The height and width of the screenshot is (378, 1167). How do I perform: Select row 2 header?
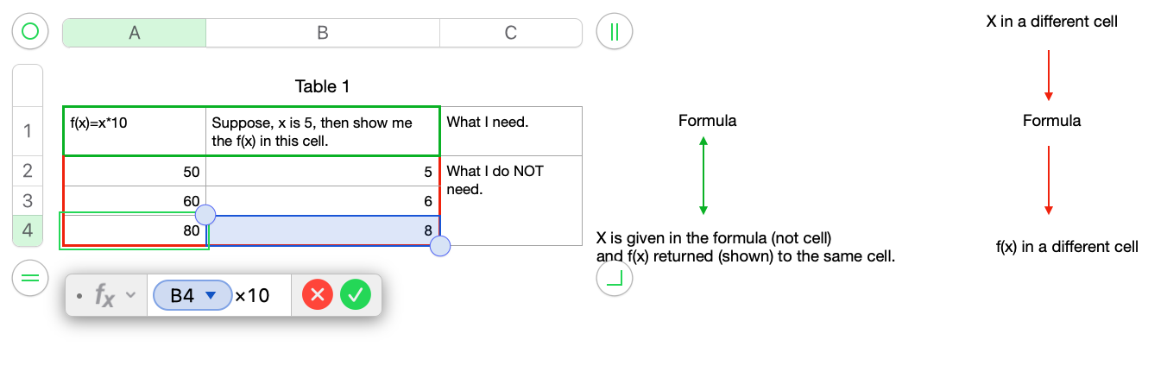pyautogui.click(x=28, y=171)
